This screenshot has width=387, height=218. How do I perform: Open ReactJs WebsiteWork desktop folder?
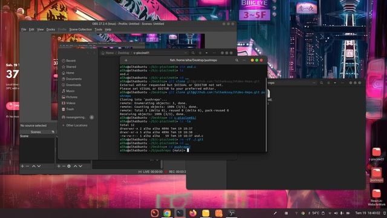tap(376, 197)
